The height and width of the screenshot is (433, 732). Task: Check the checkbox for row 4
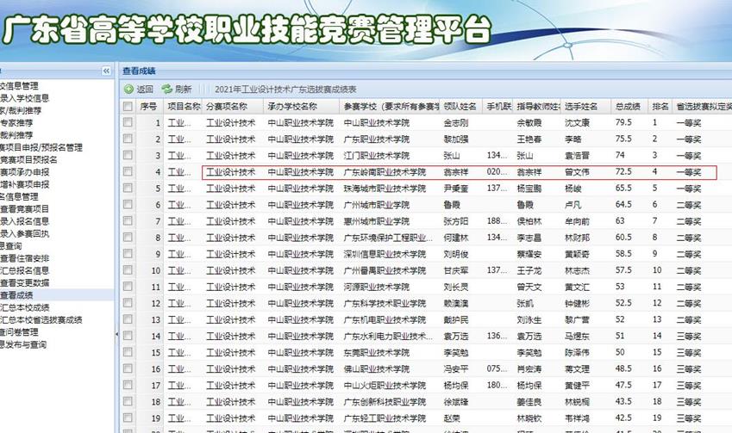pos(128,172)
